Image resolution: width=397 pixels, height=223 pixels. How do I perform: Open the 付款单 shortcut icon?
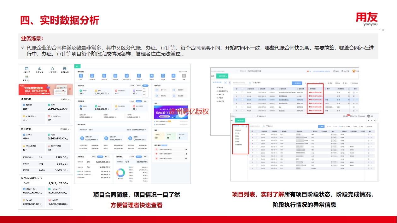163,76
